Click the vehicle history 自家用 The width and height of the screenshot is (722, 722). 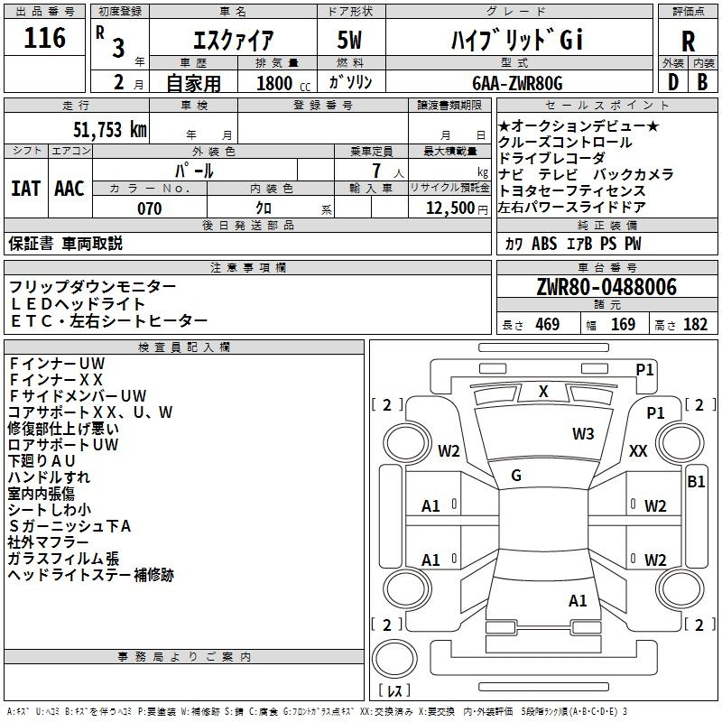click(x=193, y=83)
